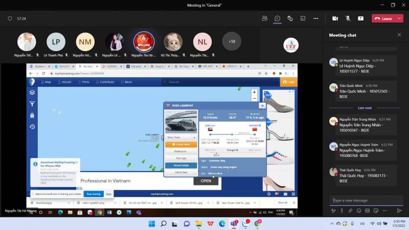This screenshot has height=230, width=409.
Task: Click the Ports menu in shared browser
Action: (85, 82)
